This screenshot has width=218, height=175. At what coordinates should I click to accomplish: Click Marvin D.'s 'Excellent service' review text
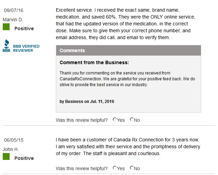tap(125, 24)
